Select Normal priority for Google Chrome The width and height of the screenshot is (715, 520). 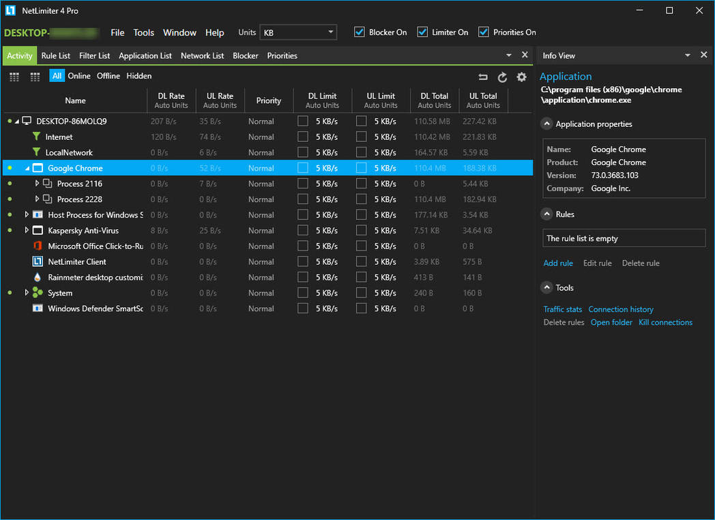[x=261, y=168]
